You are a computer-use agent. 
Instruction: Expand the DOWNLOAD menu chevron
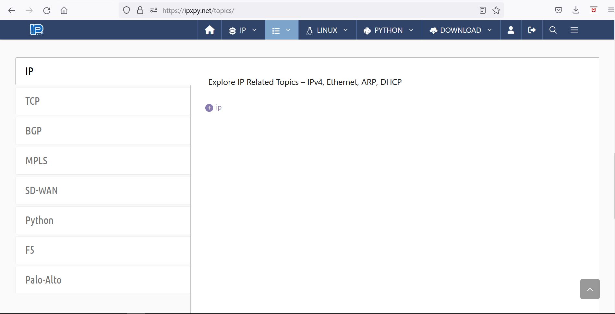pyautogui.click(x=489, y=30)
